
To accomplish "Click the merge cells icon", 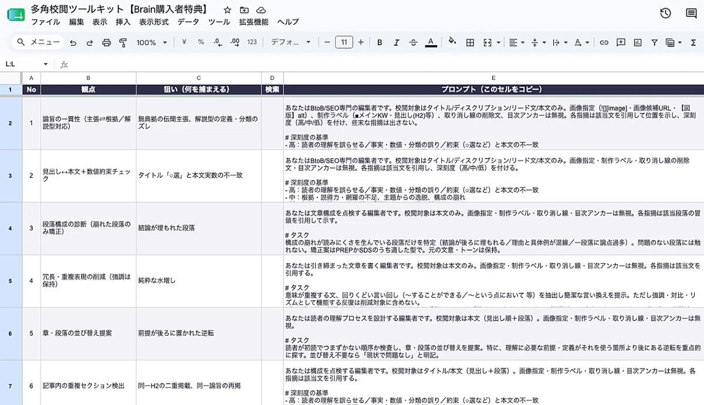I will [x=487, y=42].
